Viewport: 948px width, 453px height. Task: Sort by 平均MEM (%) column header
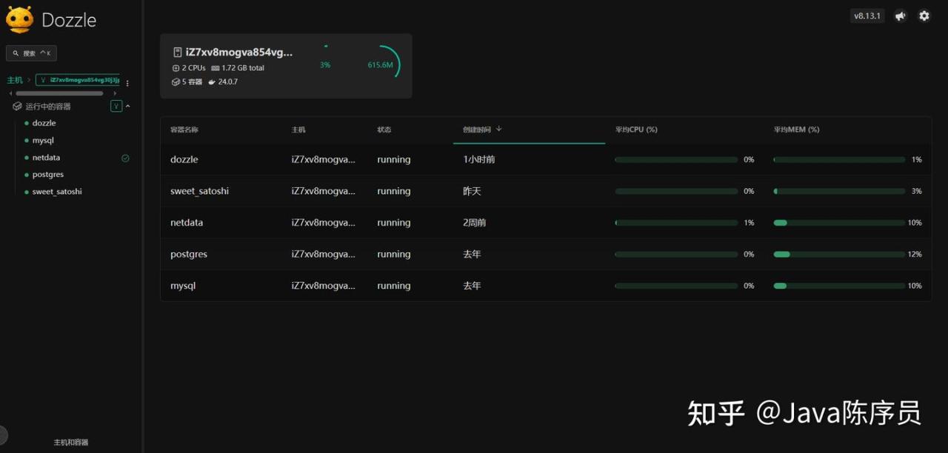point(796,130)
